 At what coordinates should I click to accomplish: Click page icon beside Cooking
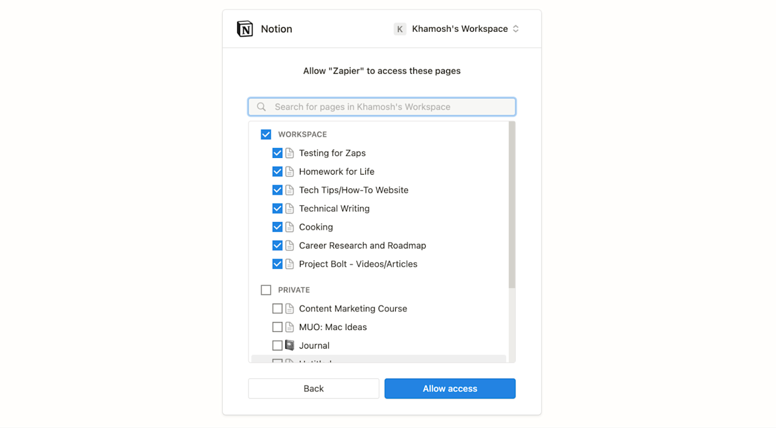point(289,227)
